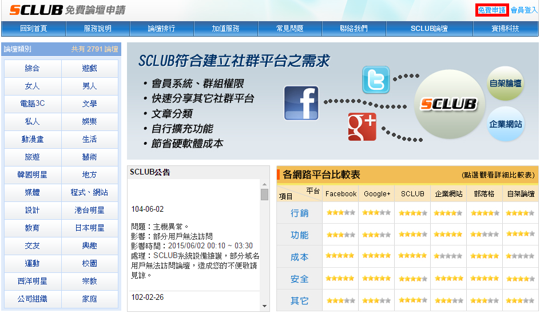540x313 pixels.
Task: Select the 西洋明星 forum category
Action: (x=33, y=282)
